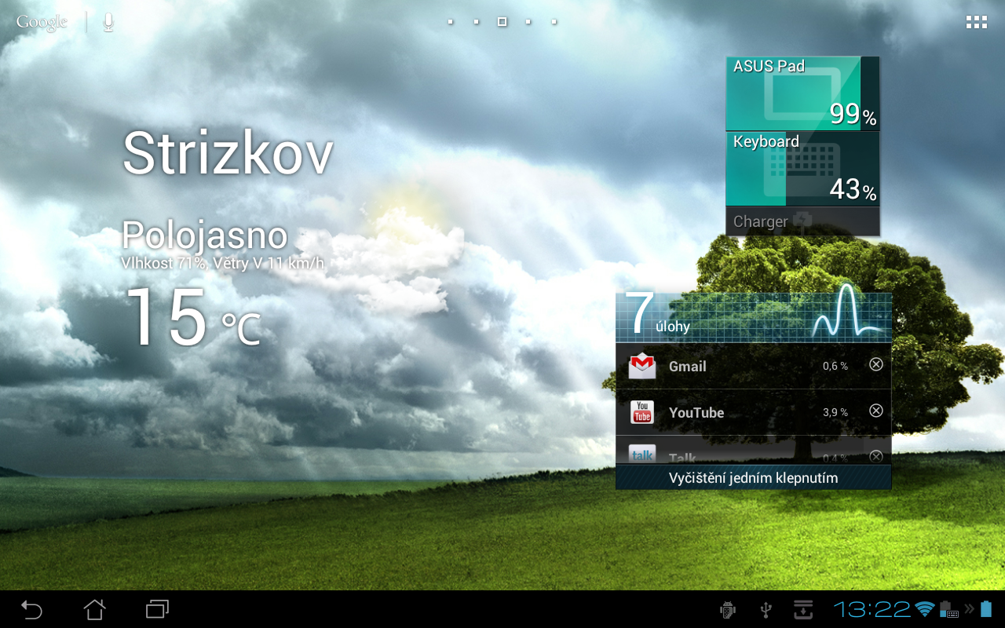Tap the Google search bar
1005x628 pixels.
(x=41, y=21)
